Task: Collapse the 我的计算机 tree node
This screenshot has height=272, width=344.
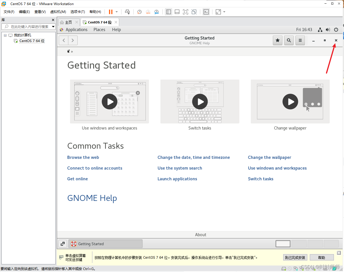Action: [x=5, y=35]
